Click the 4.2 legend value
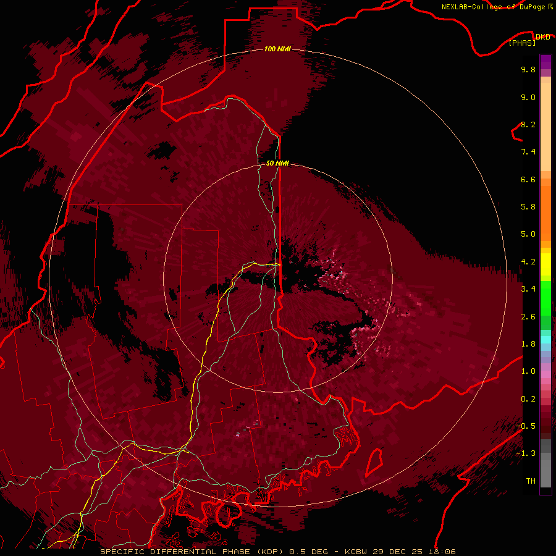Viewport: 556px width, 556px height. (528, 262)
